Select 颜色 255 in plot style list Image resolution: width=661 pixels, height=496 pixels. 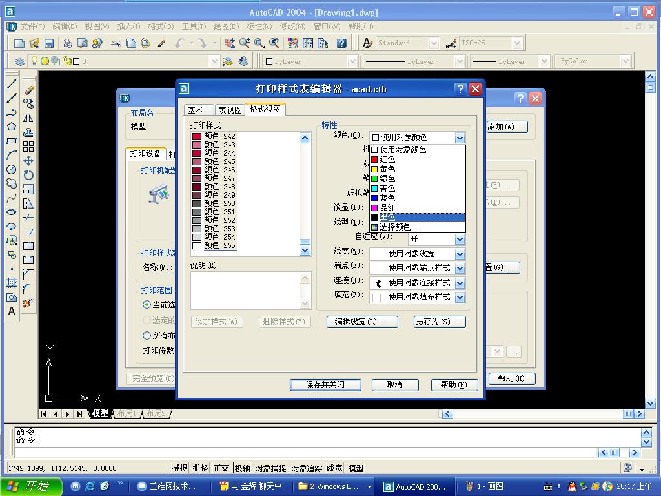[x=214, y=245]
